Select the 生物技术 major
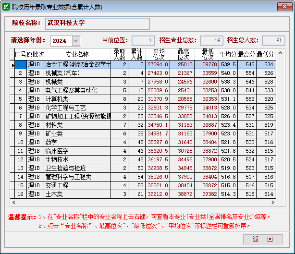 click(x=77, y=159)
